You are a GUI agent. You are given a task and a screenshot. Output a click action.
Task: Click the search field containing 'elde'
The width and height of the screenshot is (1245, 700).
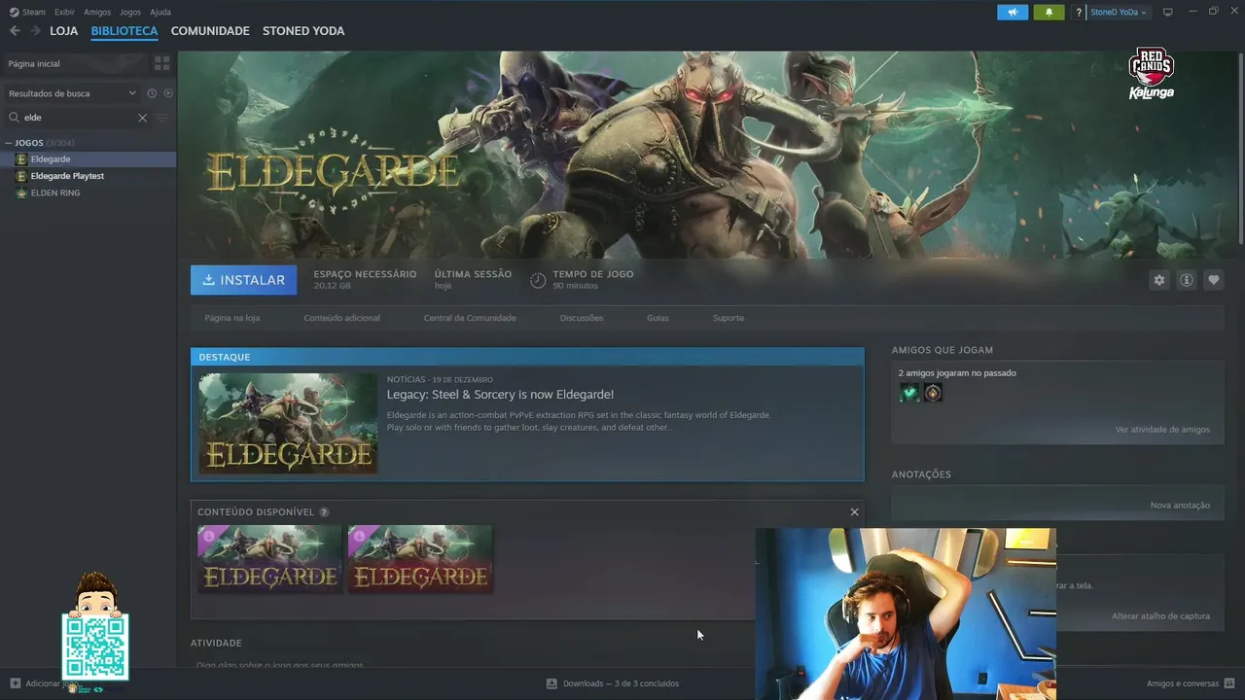click(x=78, y=118)
